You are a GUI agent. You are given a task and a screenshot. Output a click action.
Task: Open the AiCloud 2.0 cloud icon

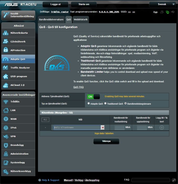pyautogui.click(x=6, y=85)
